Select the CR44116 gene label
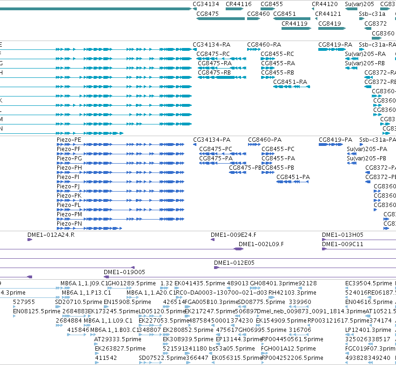The image size is (396, 365). (238, 4)
